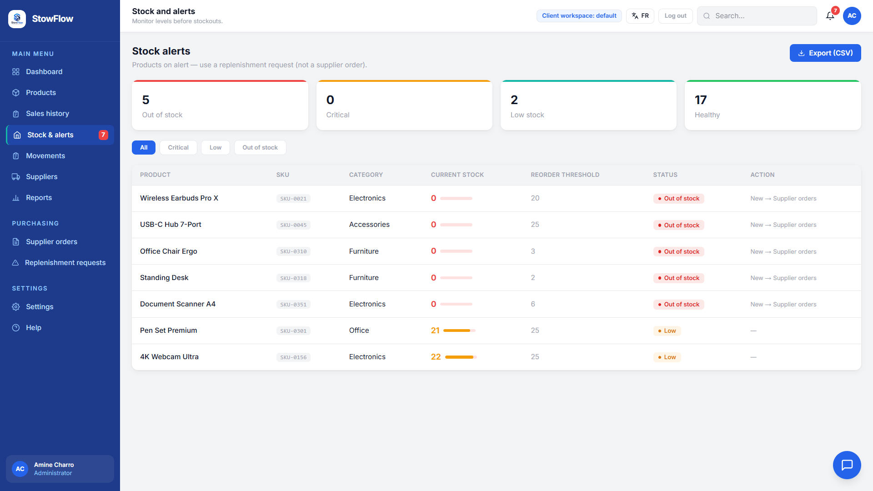873x491 pixels.
Task: Click Document Scanner A4 product name
Action: point(178,304)
